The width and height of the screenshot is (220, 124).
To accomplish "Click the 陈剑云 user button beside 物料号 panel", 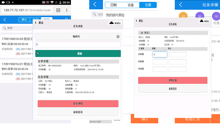I will click(x=115, y=23).
